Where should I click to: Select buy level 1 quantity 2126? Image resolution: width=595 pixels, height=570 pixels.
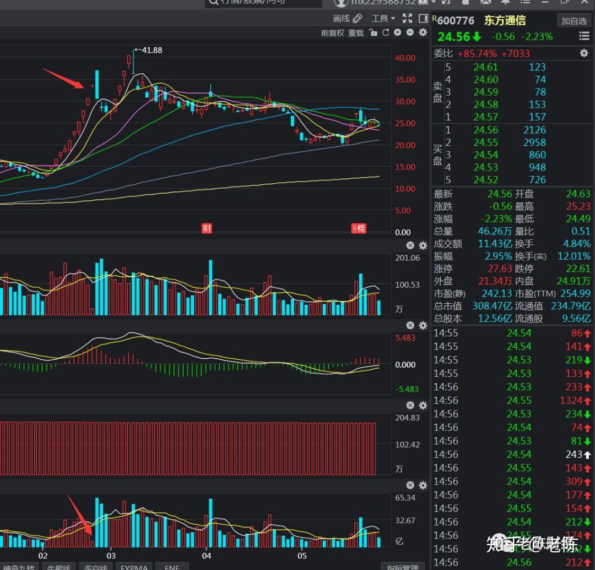pyautogui.click(x=534, y=130)
